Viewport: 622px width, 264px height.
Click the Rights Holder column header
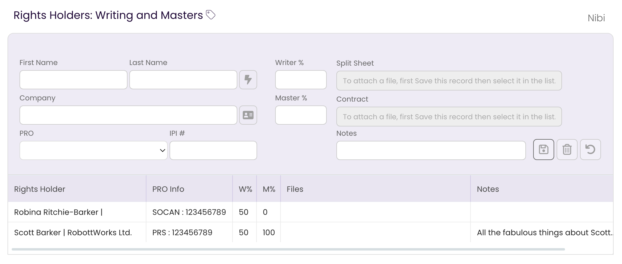(x=77, y=189)
